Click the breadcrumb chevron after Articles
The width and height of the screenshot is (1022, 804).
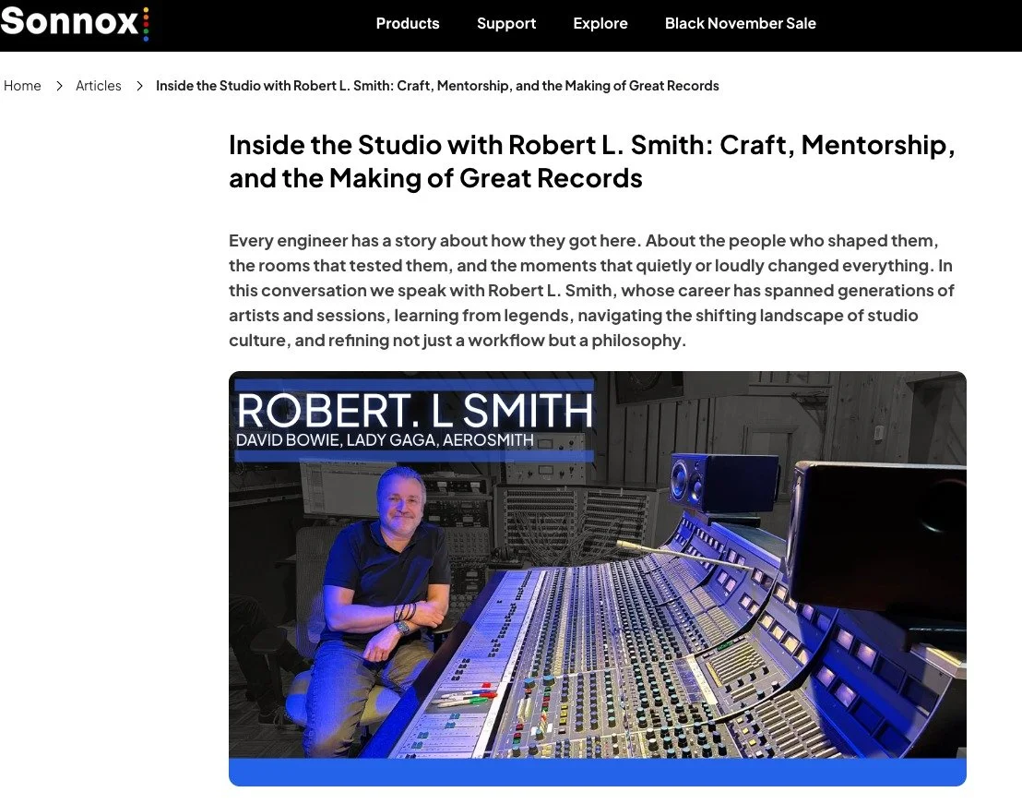point(139,86)
